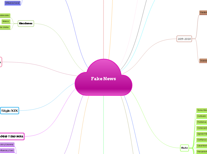The image size is (207, 154).
Task: Select the Antigüedad y Edad Media node
Action: point(12,136)
